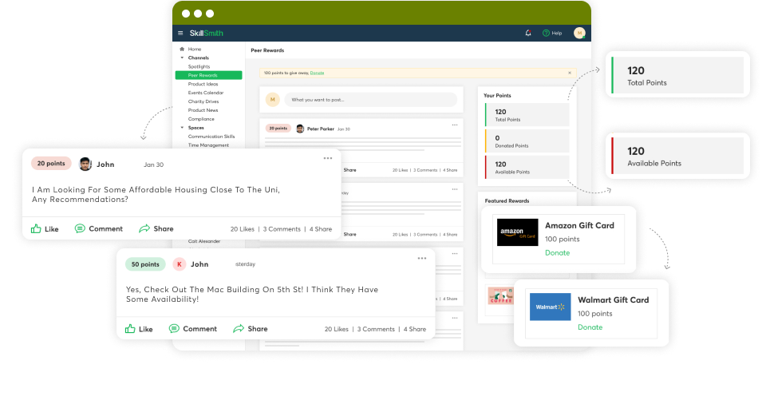Click the thumbs-up Like icon on the 20 points post
This screenshot has width=766, height=420.
pos(36,228)
